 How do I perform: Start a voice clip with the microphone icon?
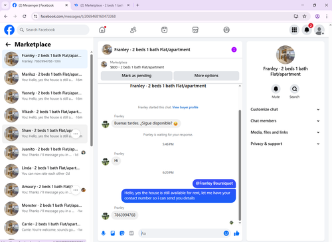[x=104, y=233]
